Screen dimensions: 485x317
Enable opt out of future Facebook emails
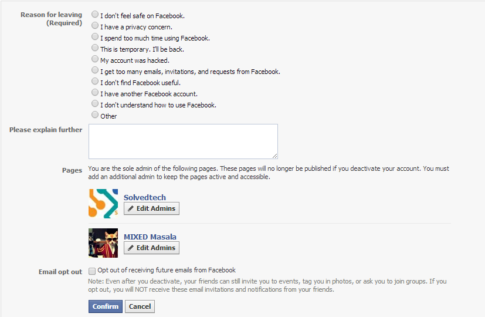(92, 271)
